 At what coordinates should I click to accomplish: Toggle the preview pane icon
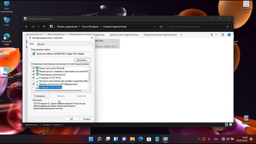tap(222, 35)
